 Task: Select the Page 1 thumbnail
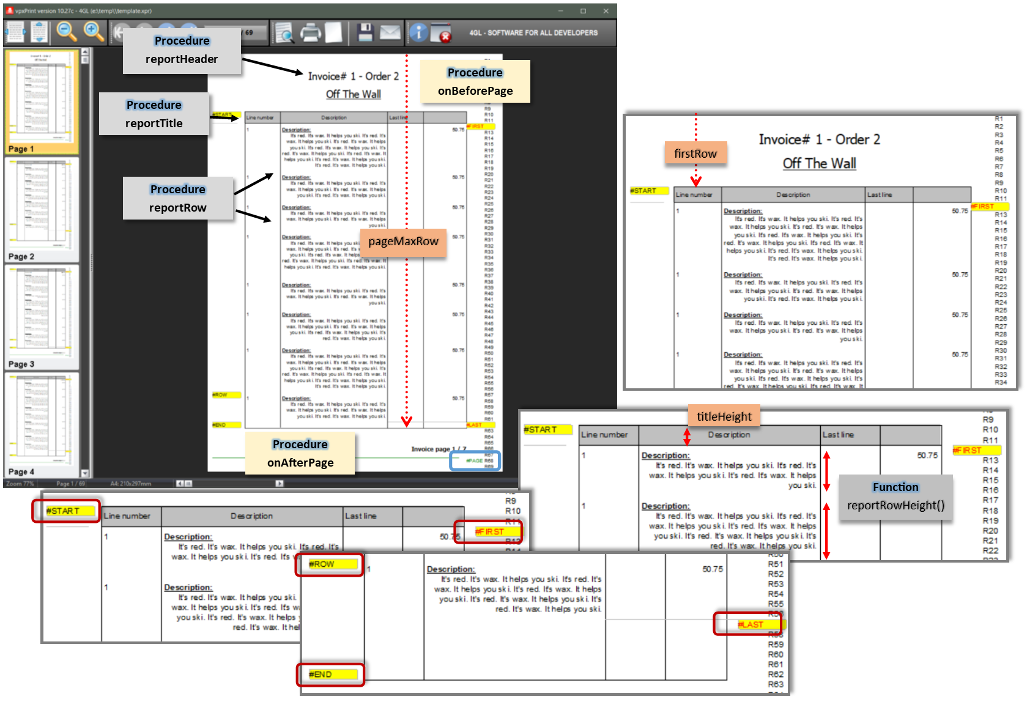[x=42, y=102]
